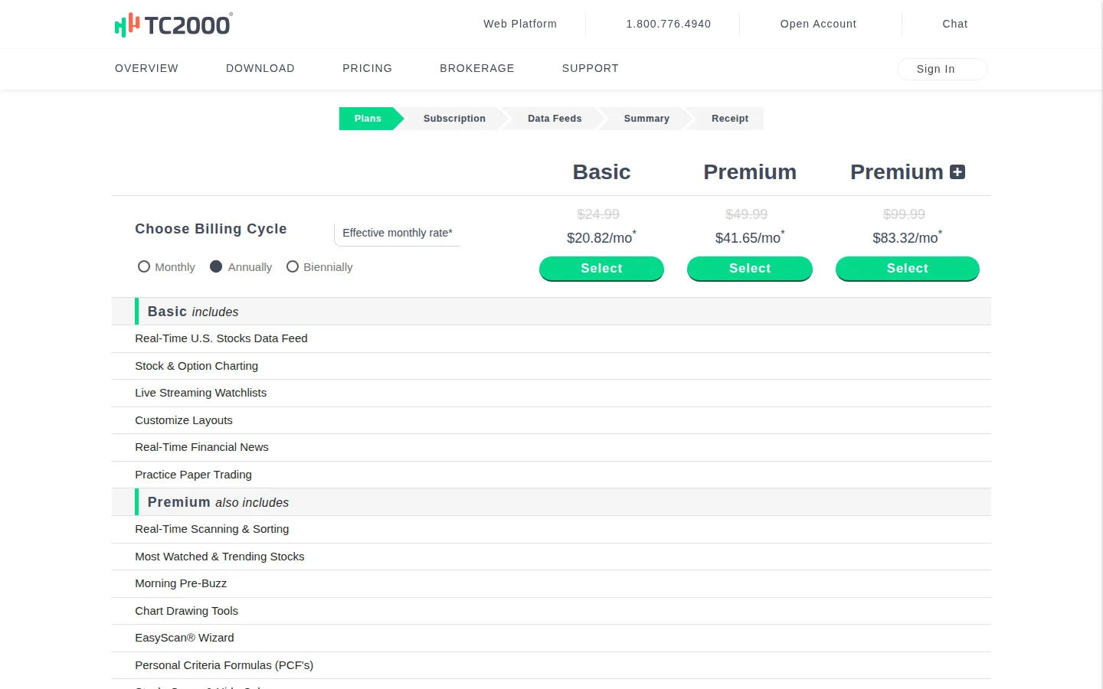This screenshot has width=1103, height=689.
Task: Pick the Biennially billing cycle
Action: tap(293, 266)
